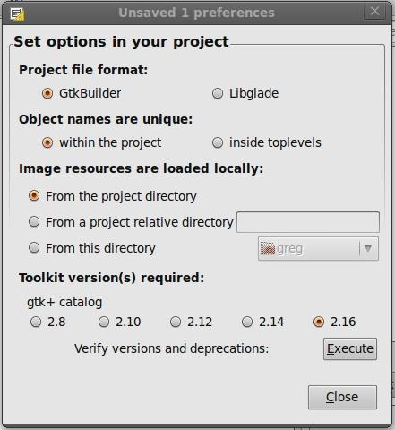Open the greg directory chooser dropdown
This screenshot has width=395, height=430.
coord(318,249)
